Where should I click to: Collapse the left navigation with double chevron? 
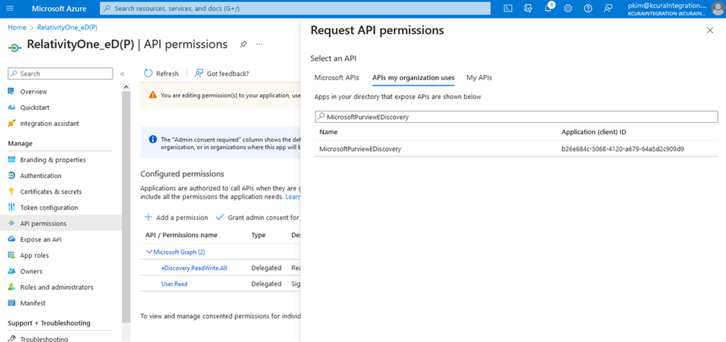(122, 74)
